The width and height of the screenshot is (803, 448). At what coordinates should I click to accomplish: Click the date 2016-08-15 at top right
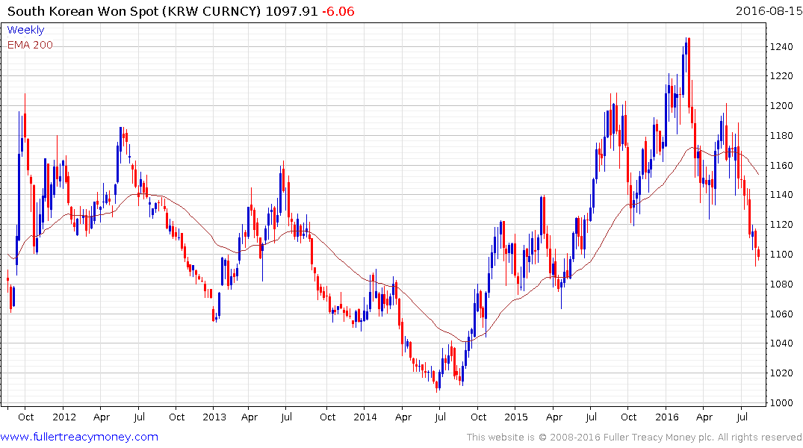coord(769,10)
